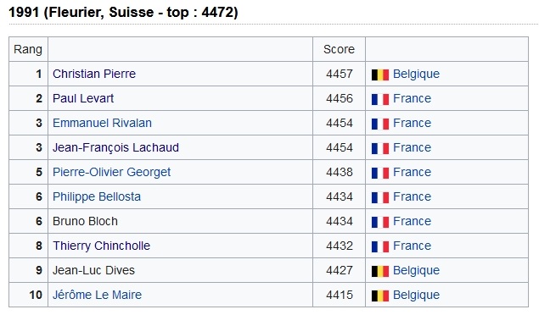Click the French flag in Bruno Bloch's row
Viewport: 539px width, 315px height.
tap(379, 222)
